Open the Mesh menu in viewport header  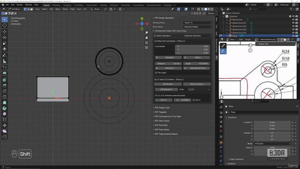tap(58, 9)
